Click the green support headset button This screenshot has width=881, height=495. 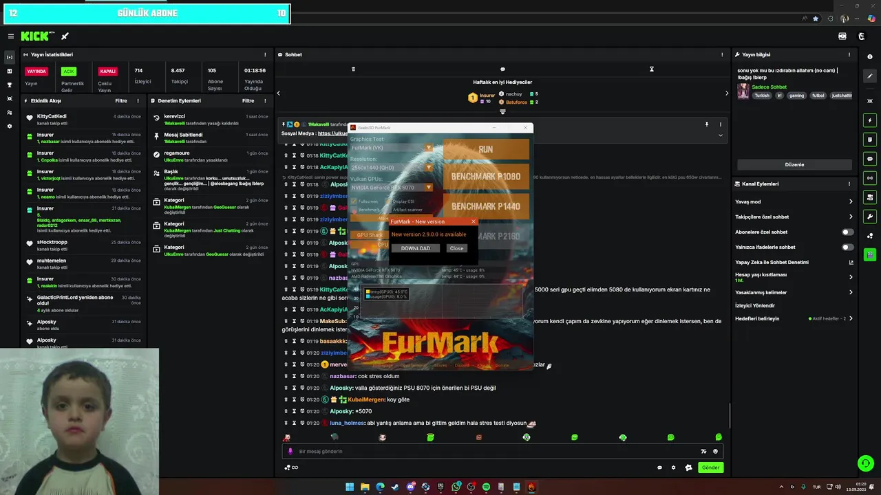865,463
